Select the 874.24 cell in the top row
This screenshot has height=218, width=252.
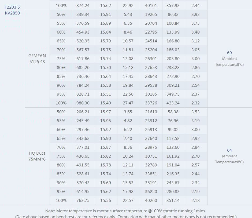coord(83,5)
